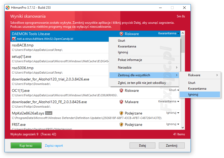This screenshot has height=158, width=224.
Task: Choose Kwarantanna in the apply-to-all submenu
Action: tap(200, 89)
